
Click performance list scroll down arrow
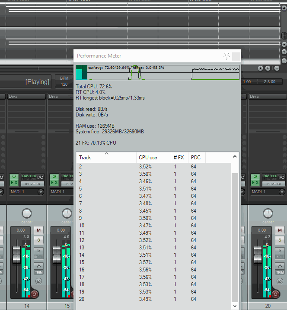pyautogui.click(x=235, y=306)
